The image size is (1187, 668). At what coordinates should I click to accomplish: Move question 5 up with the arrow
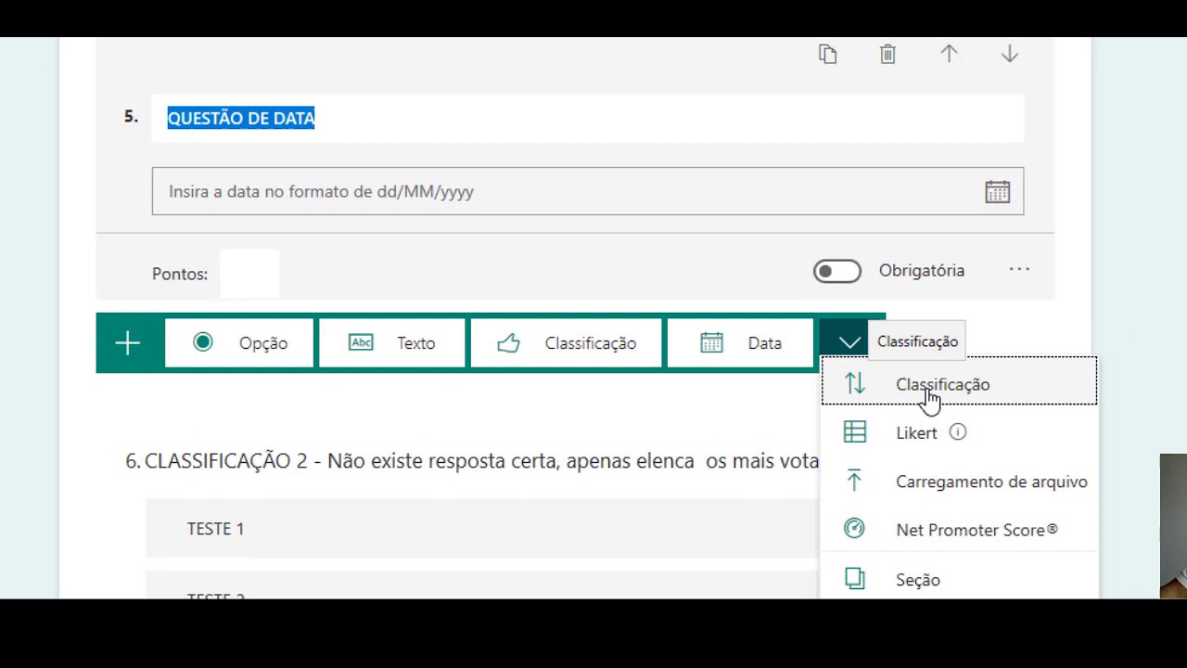pos(949,54)
